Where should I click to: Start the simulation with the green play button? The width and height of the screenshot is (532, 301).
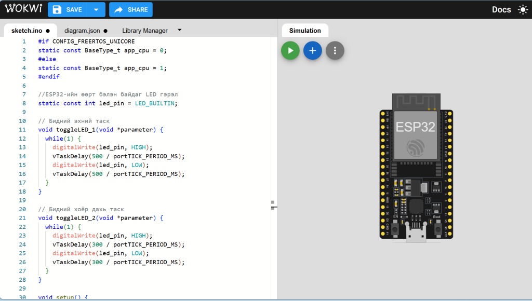pyautogui.click(x=290, y=50)
